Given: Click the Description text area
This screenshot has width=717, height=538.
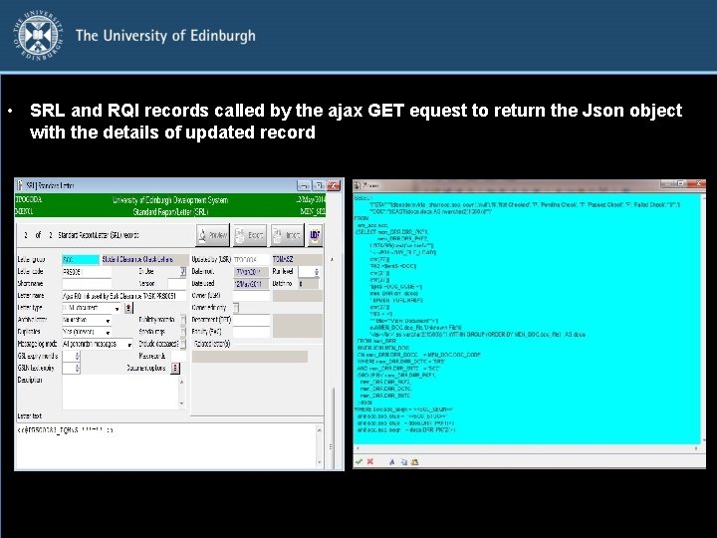Looking at the screenshot, I should point(119,393).
